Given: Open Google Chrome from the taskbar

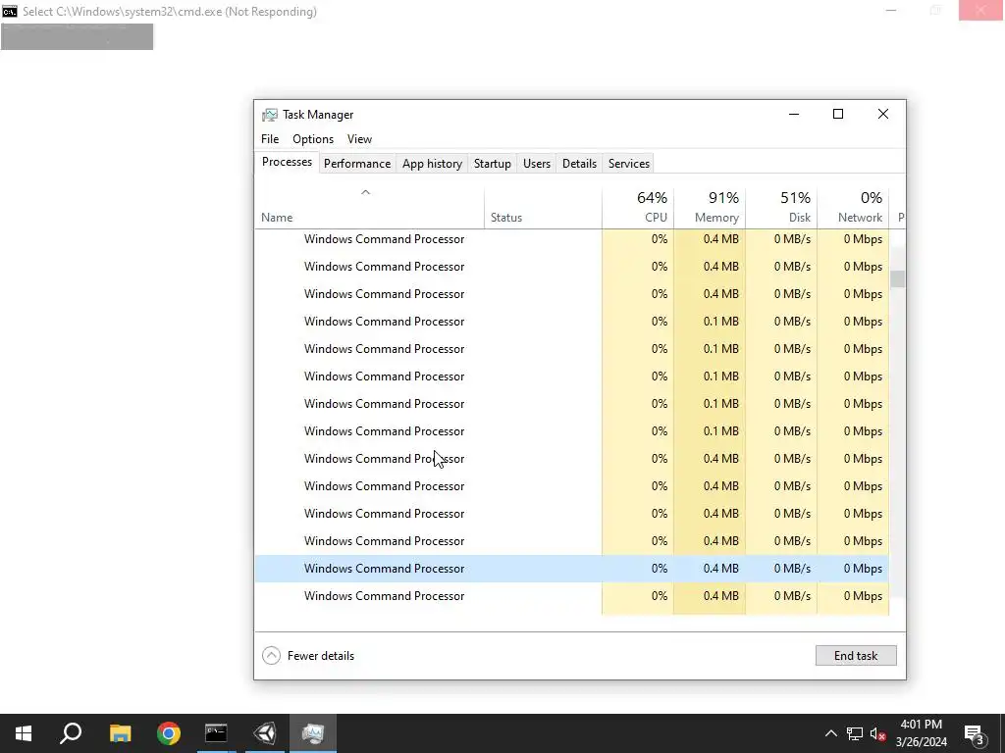Looking at the screenshot, I should click(169, 733).
